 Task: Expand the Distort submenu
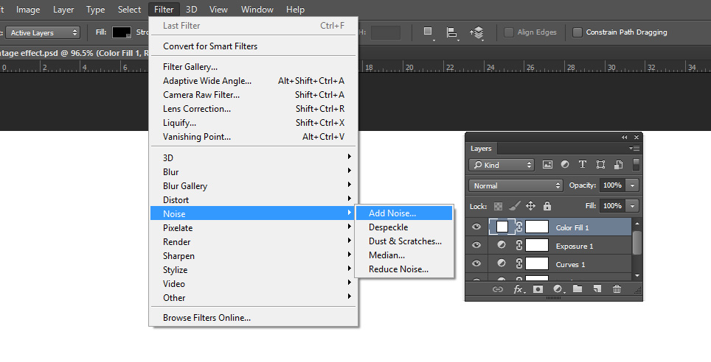click(x=254, y=200)
